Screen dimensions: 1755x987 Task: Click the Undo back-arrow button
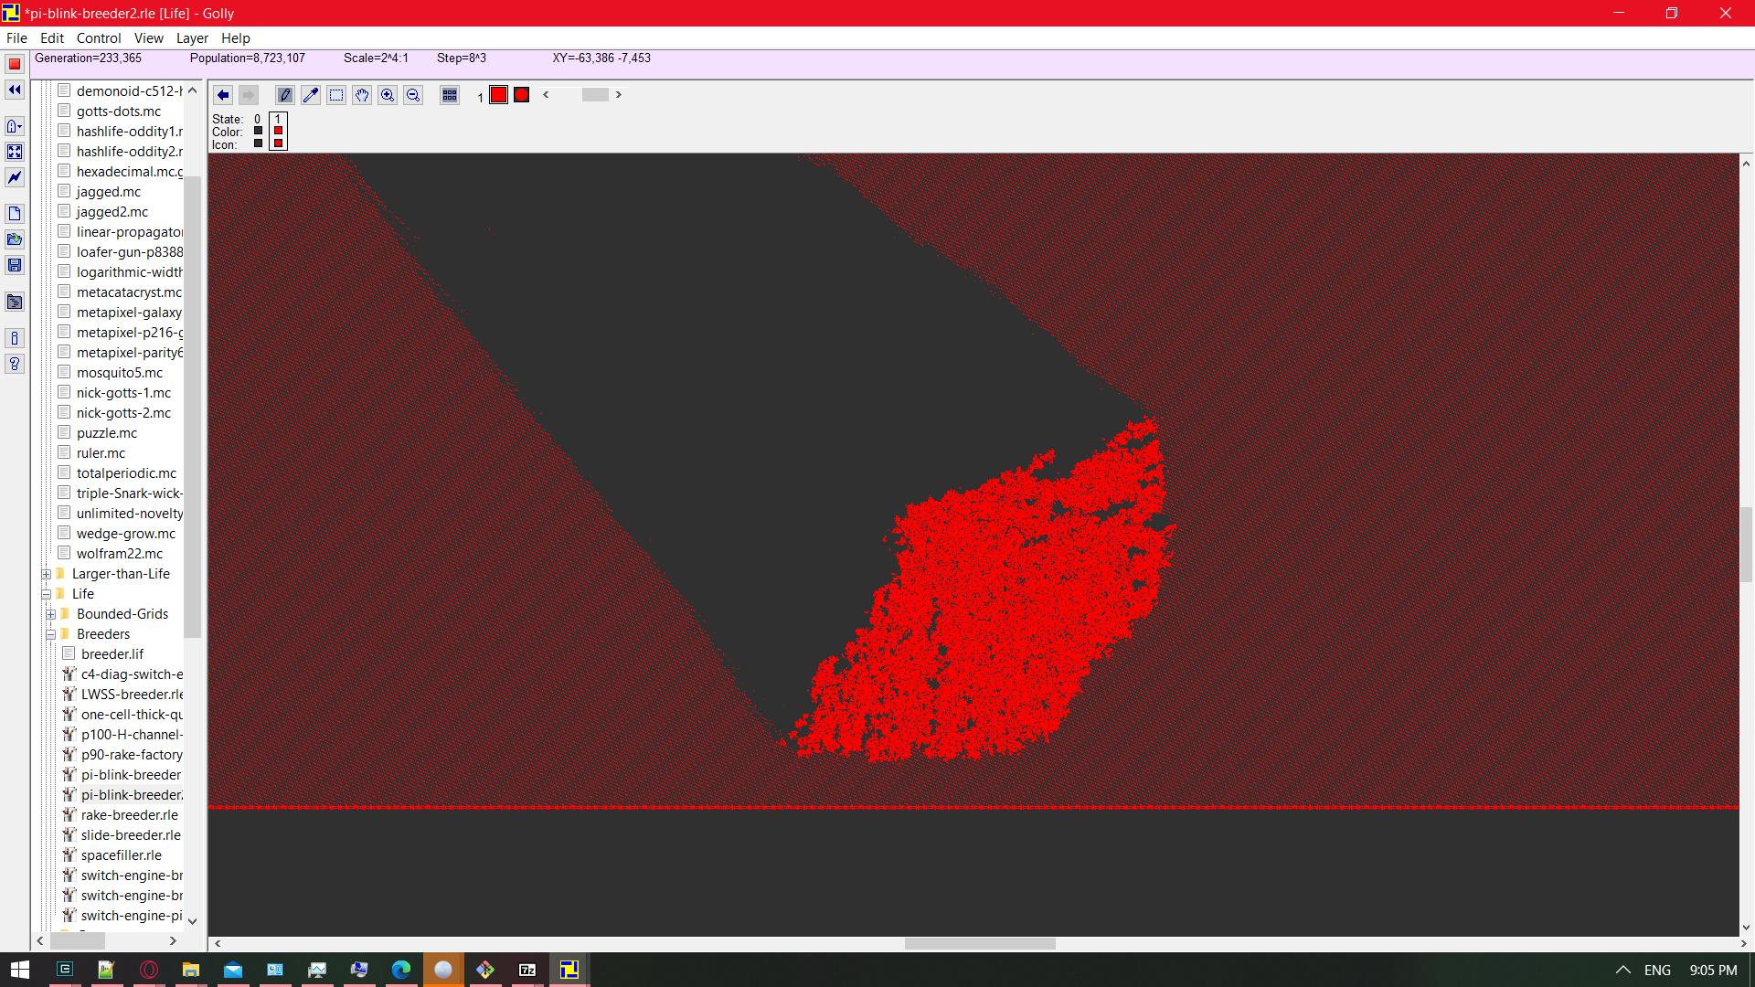pos(223,94)
